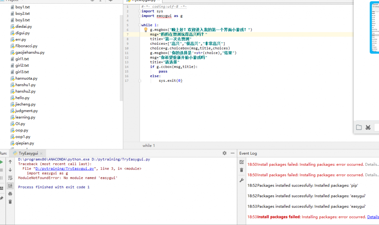Open the while 1 breadcrumb
The height and width of the screenshot is (225, 379).
tap(148, 145)
